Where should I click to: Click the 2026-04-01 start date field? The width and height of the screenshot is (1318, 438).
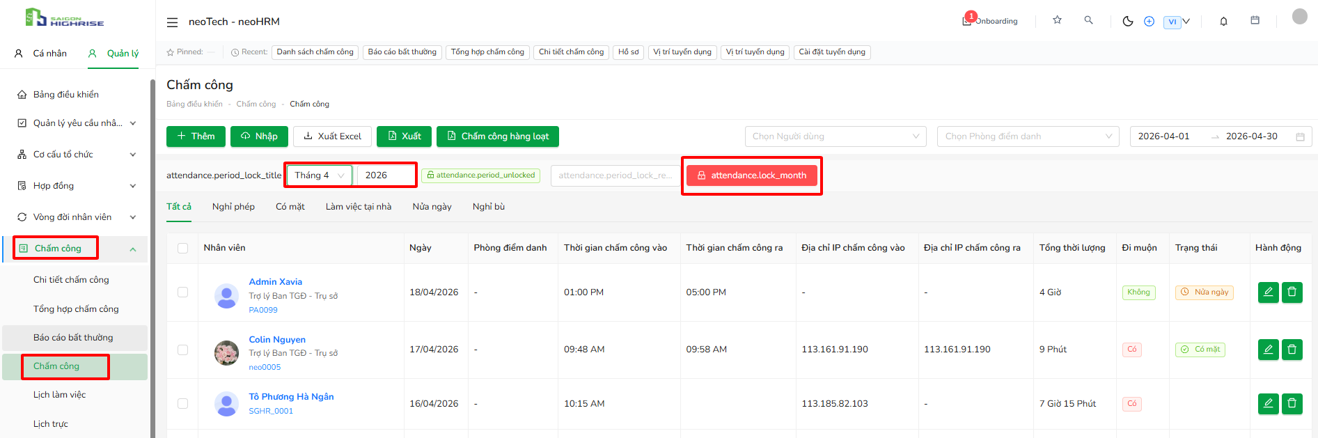click(x=1164, y=136)
